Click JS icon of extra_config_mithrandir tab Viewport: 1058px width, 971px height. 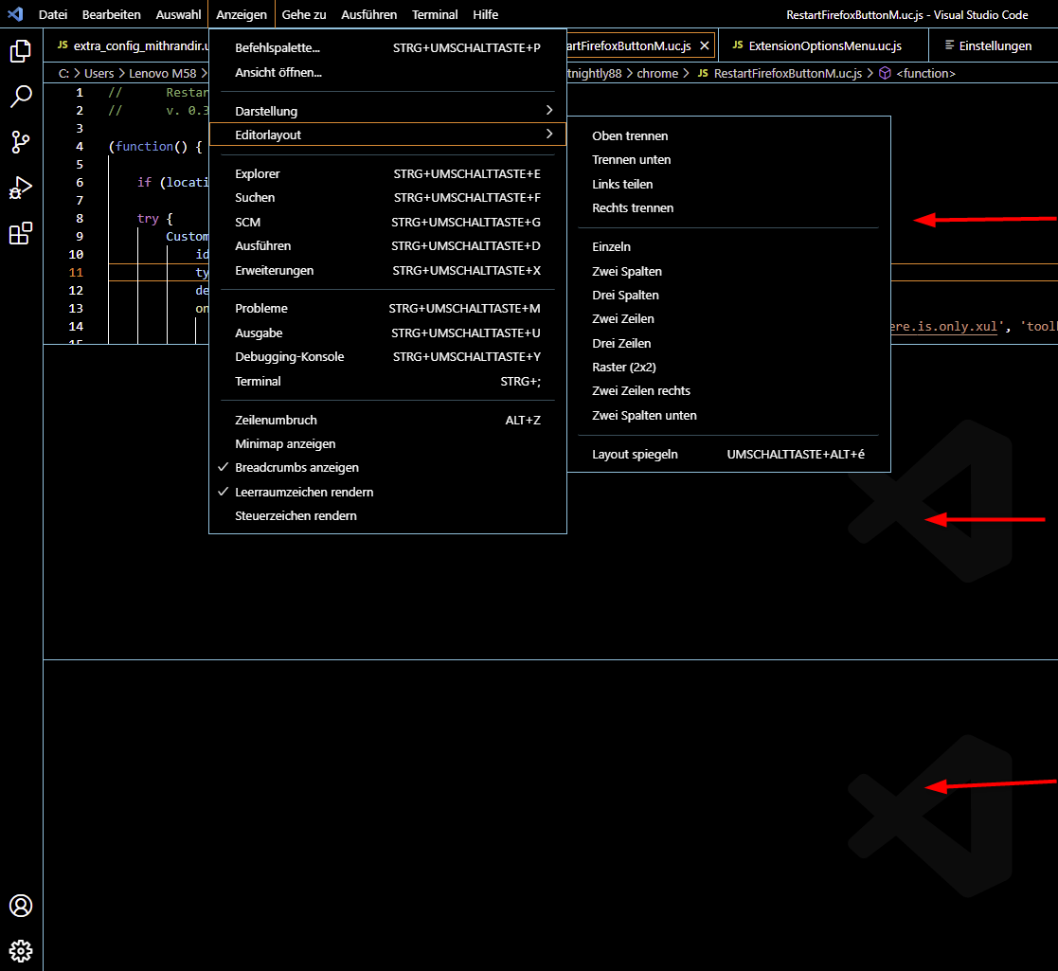tap(63, 45)
